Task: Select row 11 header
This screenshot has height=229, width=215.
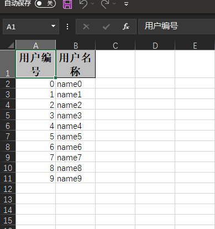Action: [x=8, y=178]
